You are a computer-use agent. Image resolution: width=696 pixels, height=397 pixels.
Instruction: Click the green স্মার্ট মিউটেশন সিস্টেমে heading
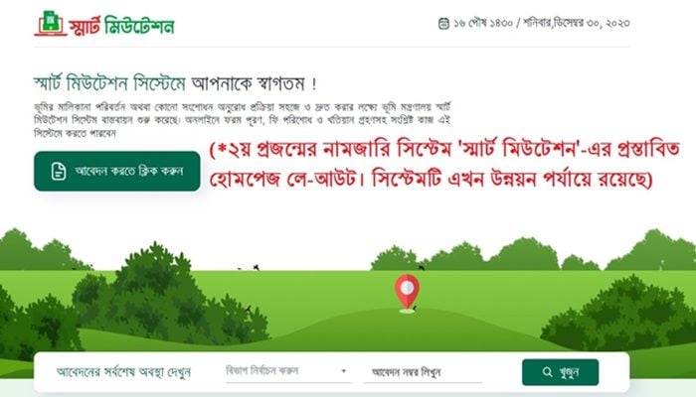(x=109, y=83)
